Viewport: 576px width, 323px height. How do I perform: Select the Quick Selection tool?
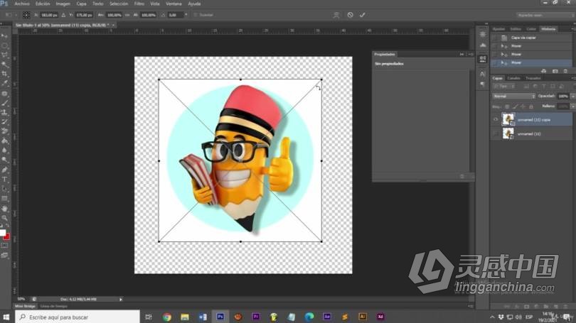(x=4, y=65)
